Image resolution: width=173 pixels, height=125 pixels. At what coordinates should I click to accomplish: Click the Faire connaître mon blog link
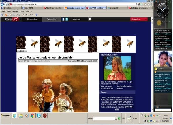125,86
